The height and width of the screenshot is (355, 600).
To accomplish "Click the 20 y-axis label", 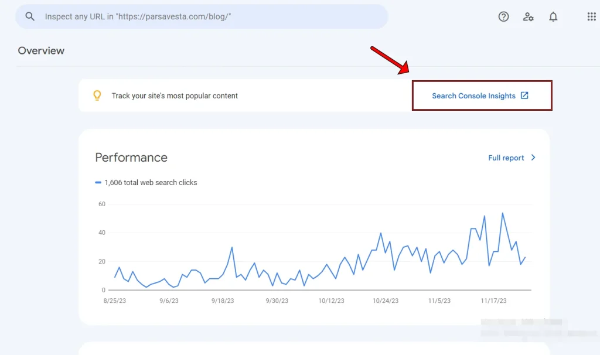I will point(102,261).
